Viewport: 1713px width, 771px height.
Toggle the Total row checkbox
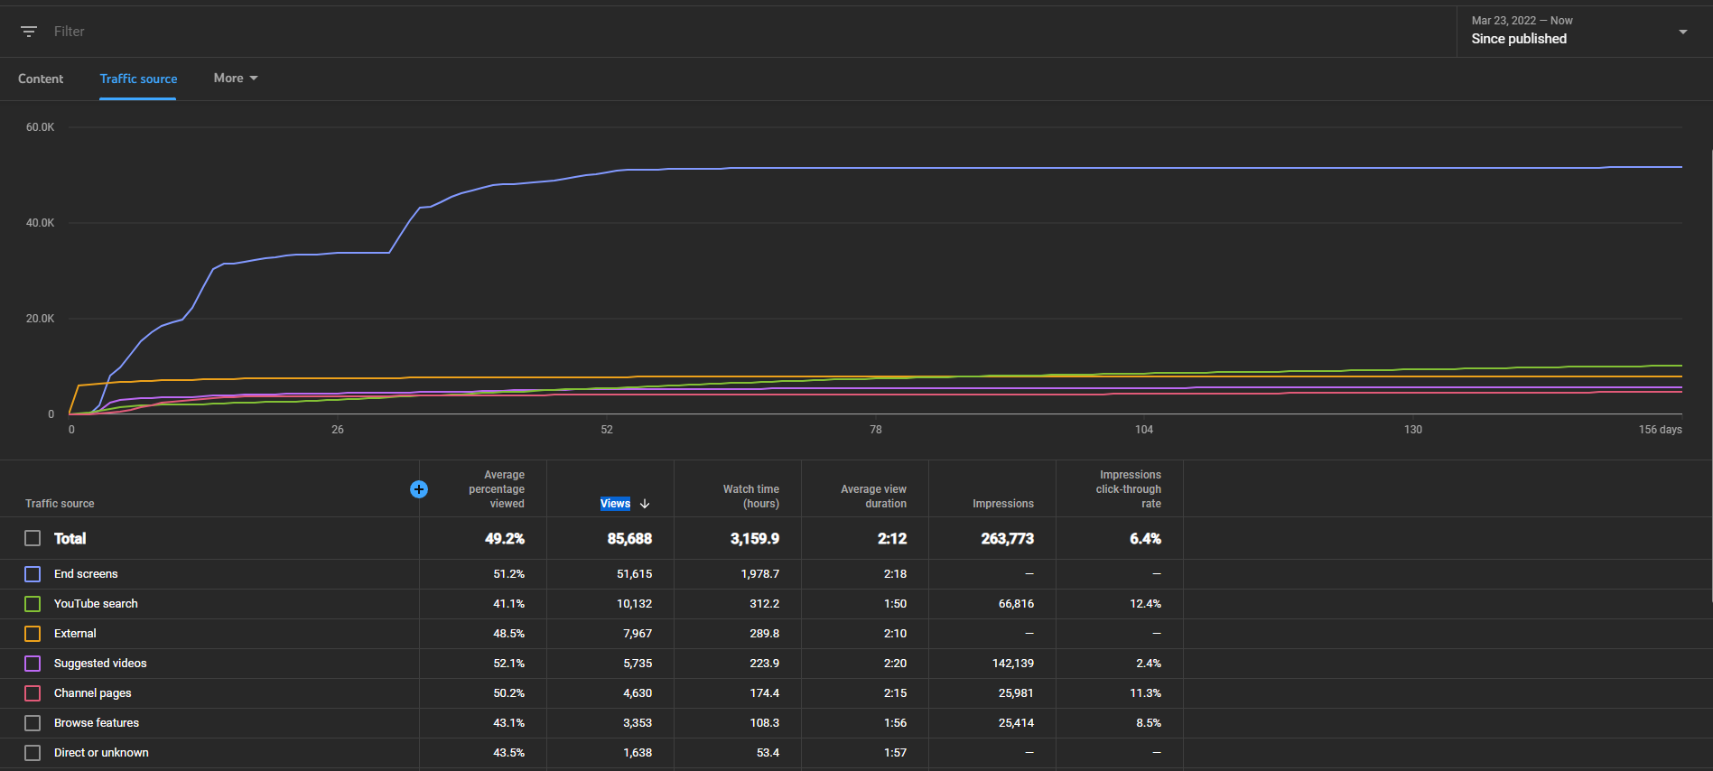click(x=33, y=538)
